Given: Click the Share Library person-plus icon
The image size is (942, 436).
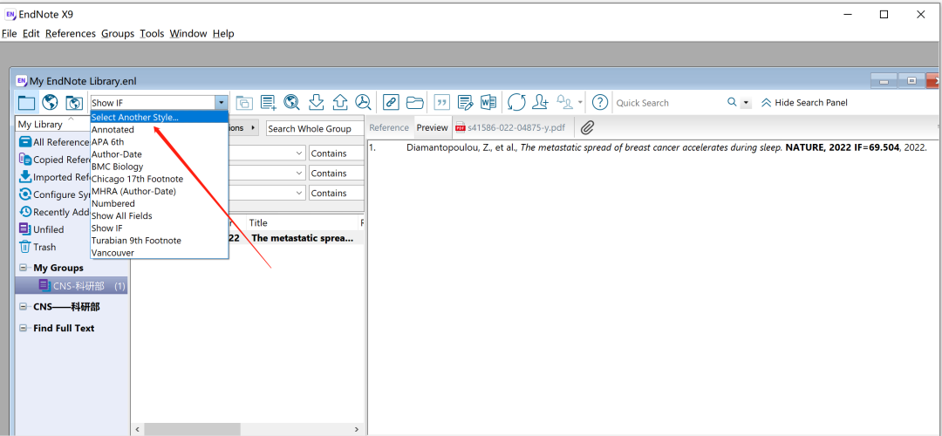Looking at the screenshot, I should (541, 103).
